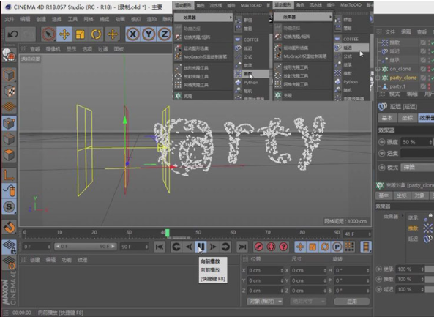Expand the on_clone object tree

pos(378,69)
